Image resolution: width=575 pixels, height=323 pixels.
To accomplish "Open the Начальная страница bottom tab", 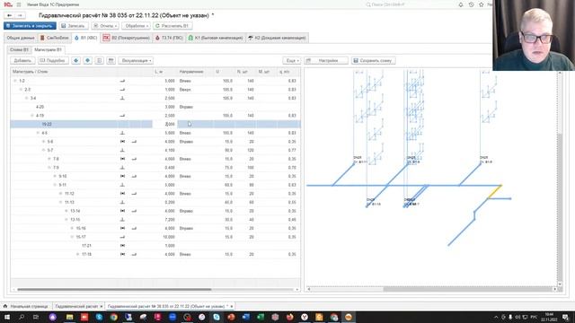I will (x=26, y=306).
